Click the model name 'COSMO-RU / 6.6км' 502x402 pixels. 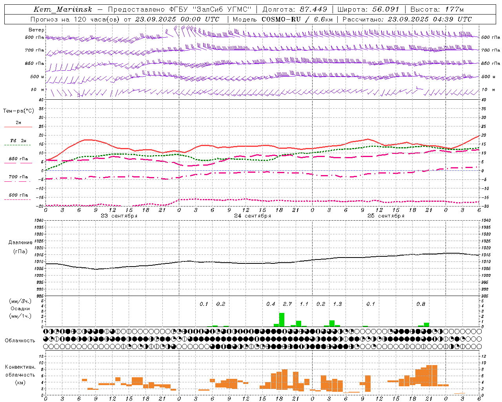pyautogui.click(x=297, y=19)
